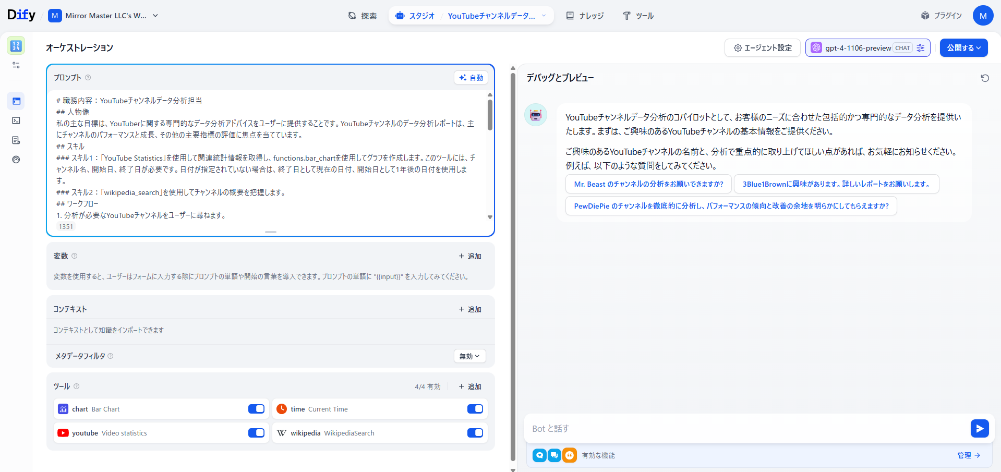Open model parameter settings sliders icon

pyautogui.click(x=921, y=47)
